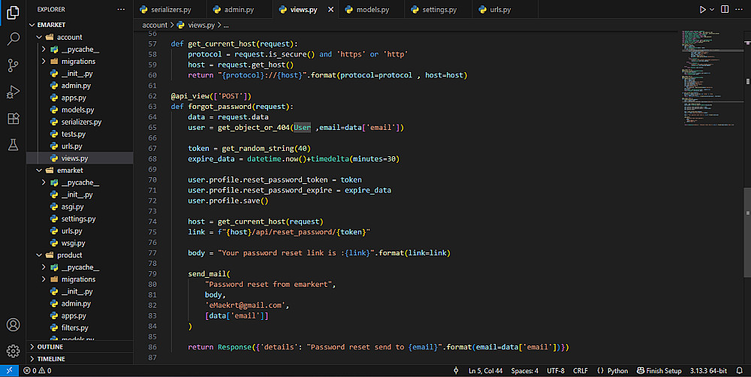Switch to the models.py tab
The width and height of the screenshot is (751, 377).
(372, 10)
